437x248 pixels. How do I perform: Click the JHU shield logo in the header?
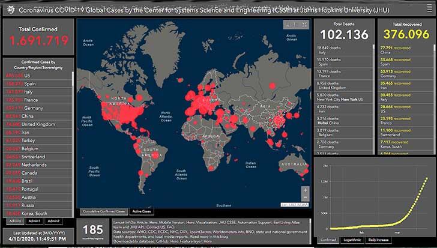(11, 10)
